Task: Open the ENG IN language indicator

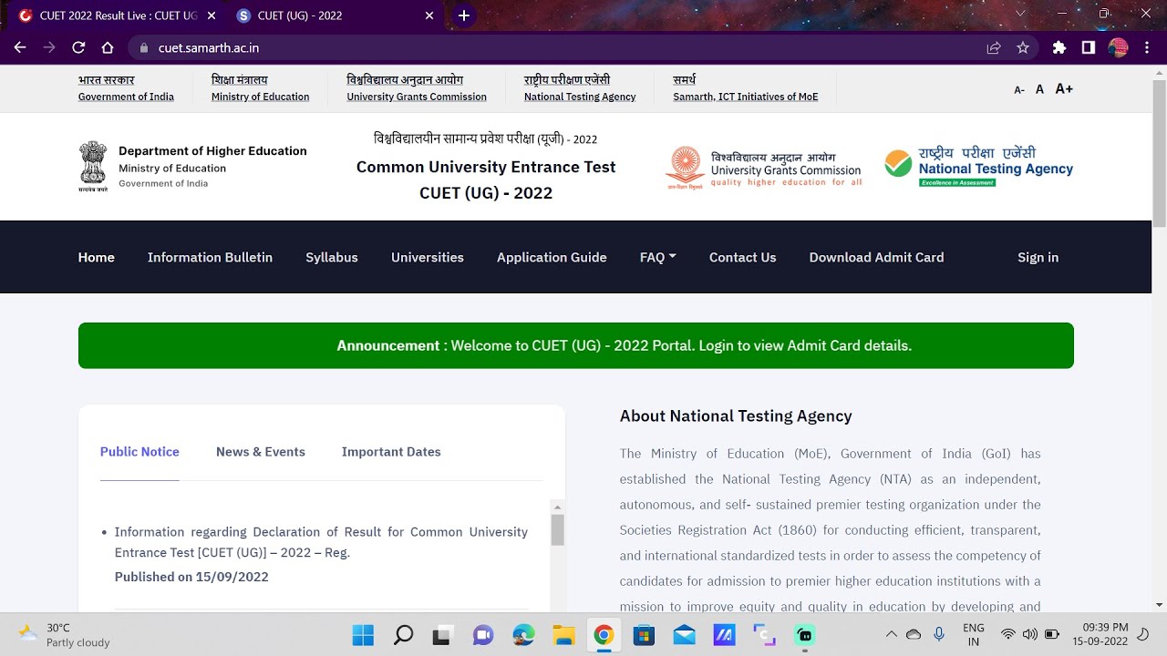Action: [974, 634]
